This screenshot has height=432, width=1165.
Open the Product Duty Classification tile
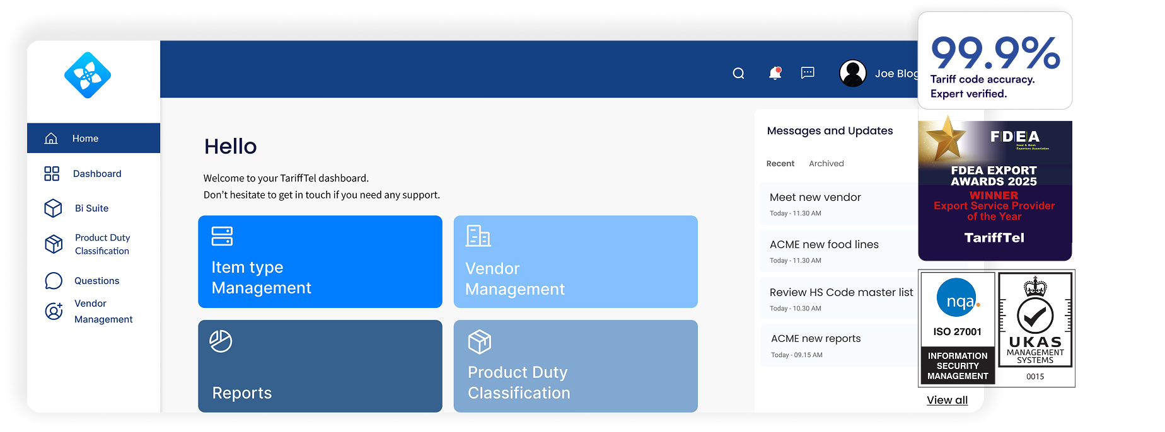(575, 367)
